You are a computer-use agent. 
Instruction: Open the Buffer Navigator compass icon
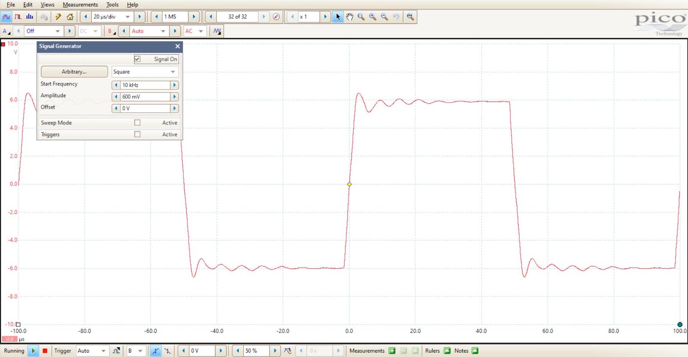click(276, 17)
